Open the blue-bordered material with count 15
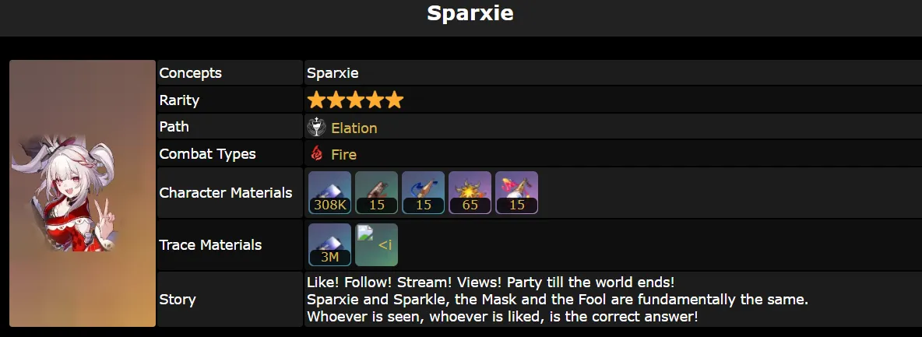922x337 pixels. pos(424,193)
